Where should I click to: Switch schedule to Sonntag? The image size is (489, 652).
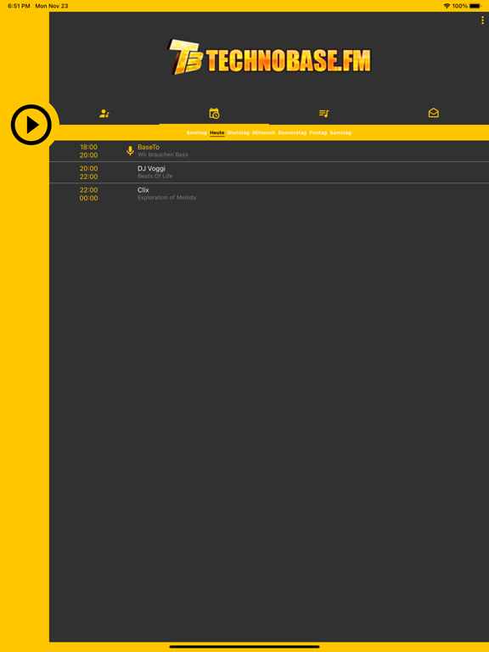tap(196, 132)
